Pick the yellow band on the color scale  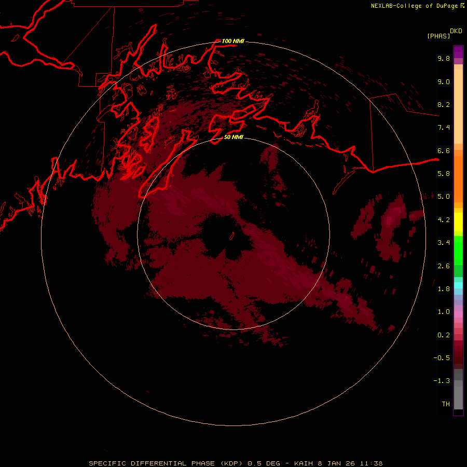tap(458, 222)
